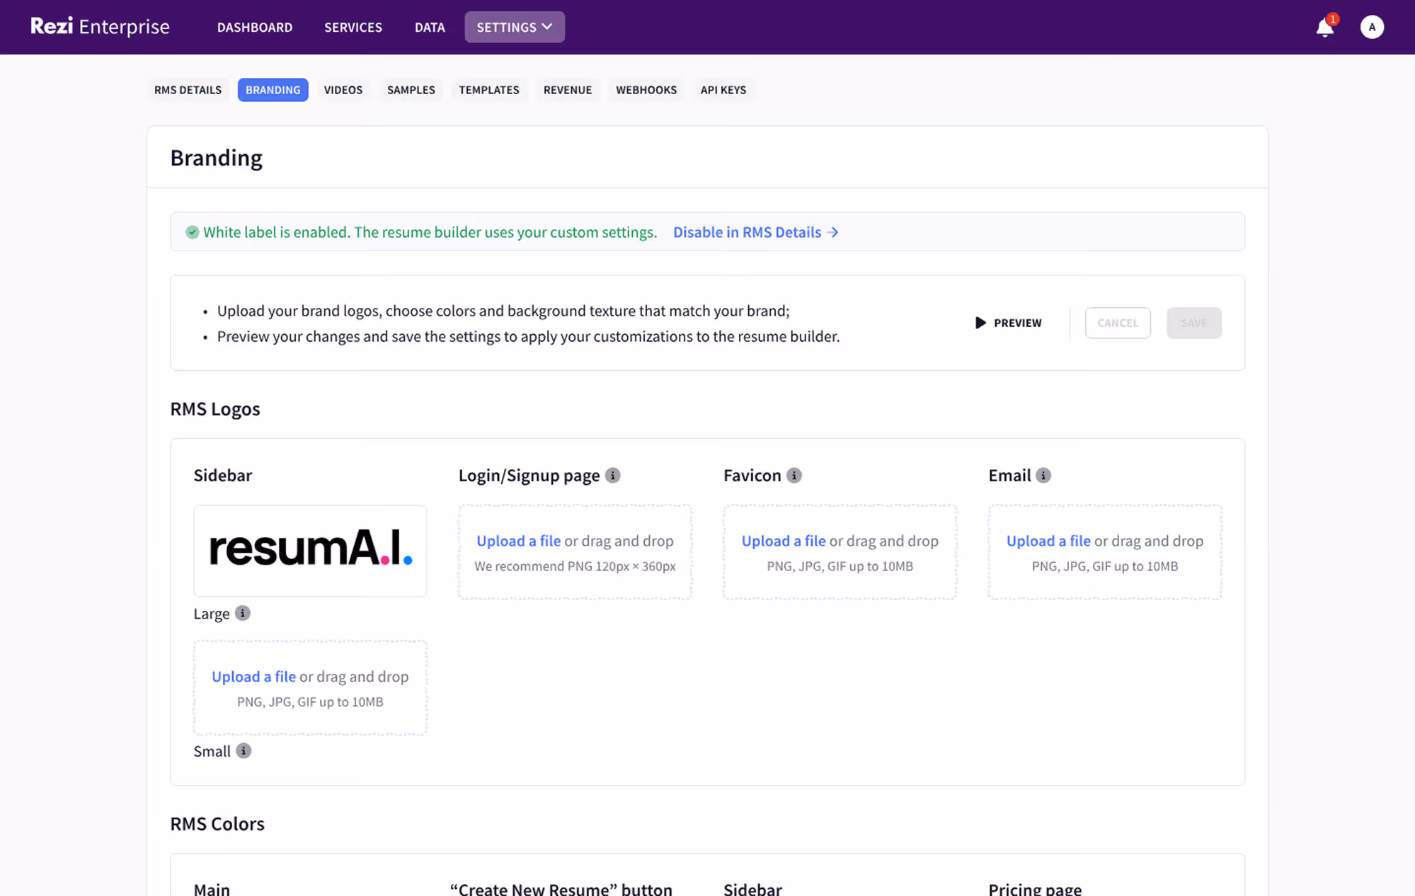Image resolution: width=1415 pixels, height=896 pixels.
Task: Click the Email logo drop zone
Action: coord(1105,552)
